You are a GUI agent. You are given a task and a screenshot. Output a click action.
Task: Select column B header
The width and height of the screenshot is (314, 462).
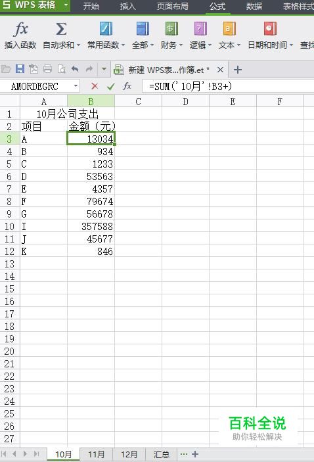pos(91,102)
